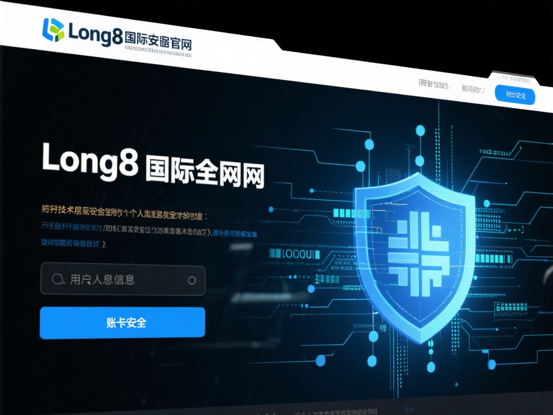This screenshot has height=415, width=553.
Task: Open the first header navigation link
Action: pyautogui.click(x=435, y=84)
